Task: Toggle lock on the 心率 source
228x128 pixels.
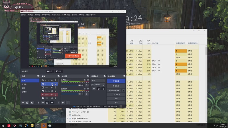Action: point(55,98)
